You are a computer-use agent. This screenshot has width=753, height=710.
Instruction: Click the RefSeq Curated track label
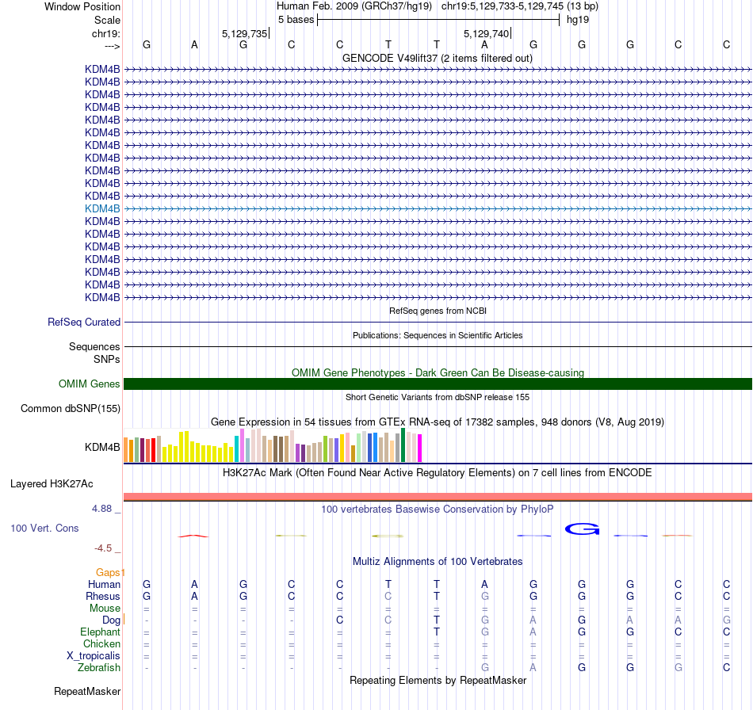pyautogui.click(x=84, y=323)
